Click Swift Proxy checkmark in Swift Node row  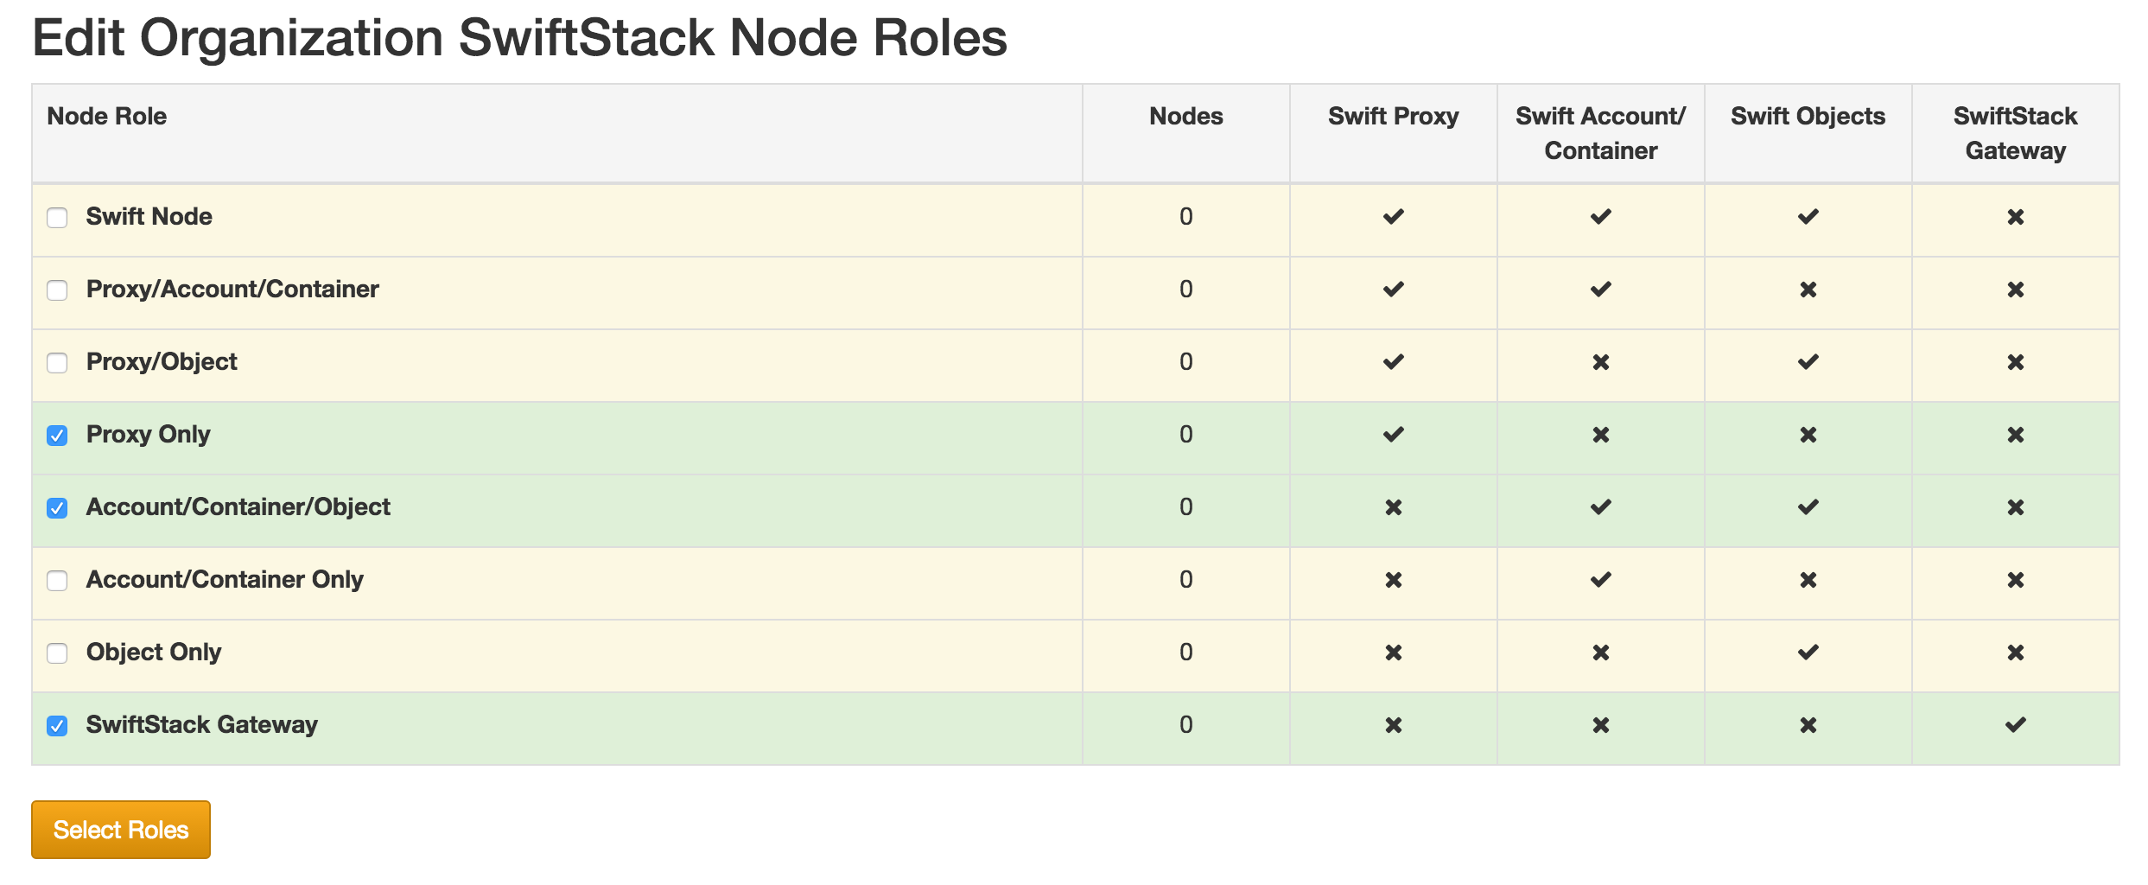coord(1394,217)
